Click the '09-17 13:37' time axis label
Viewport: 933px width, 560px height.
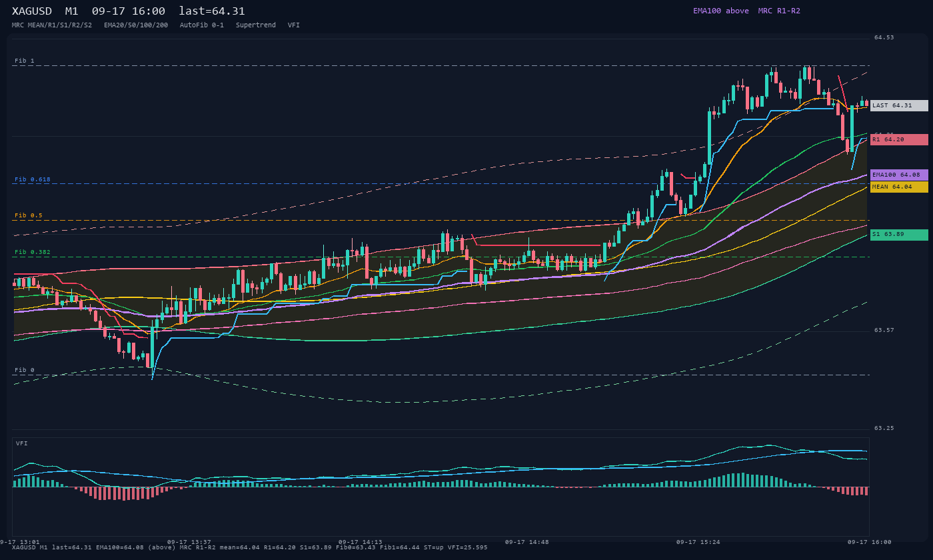click(x=189, y=542)
